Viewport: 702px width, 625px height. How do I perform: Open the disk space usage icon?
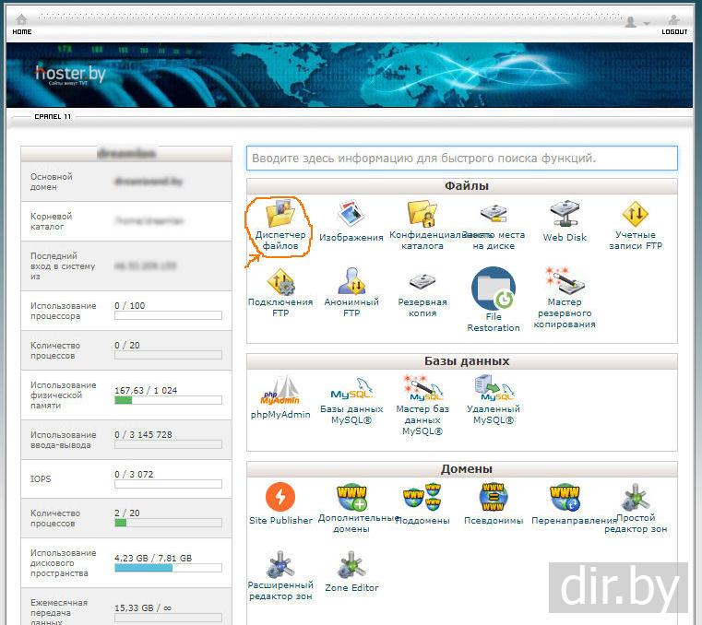tap(493, 214)
